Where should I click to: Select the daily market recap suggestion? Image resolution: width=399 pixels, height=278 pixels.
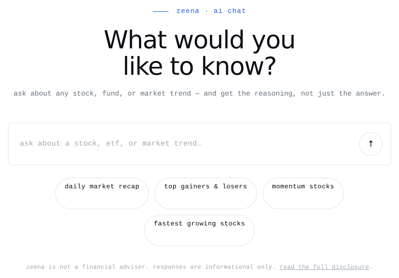102,193
